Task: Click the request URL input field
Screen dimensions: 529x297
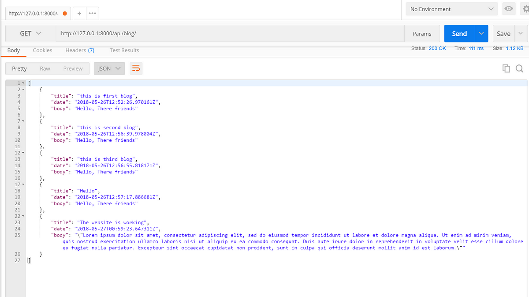Action: (229, 34)
